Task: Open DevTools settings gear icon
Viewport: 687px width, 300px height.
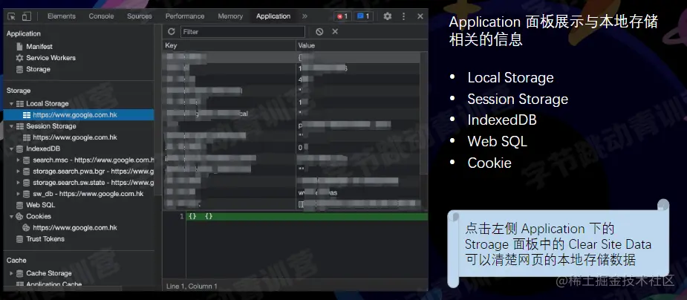Action: [x=387, y=16]
